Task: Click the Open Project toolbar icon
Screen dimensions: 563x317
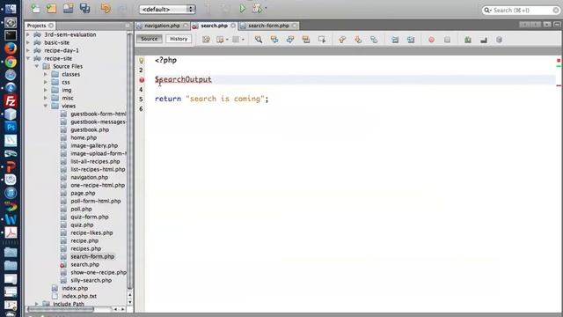Action: pyautogui.click(x=69, y=8)
